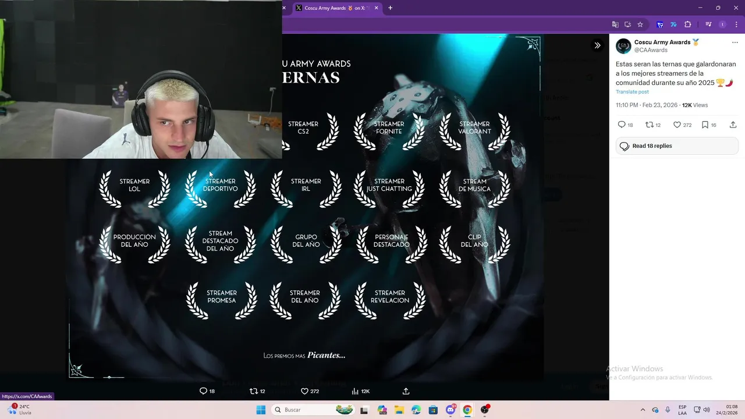This screenshot has height=419, width=745.
Task: Open OBS Studio from taskbar
Action: [485, 410]
